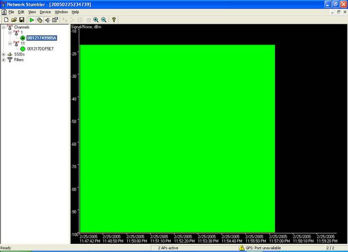Screen dimensions: 348x252
Task: Expand the SSIDs tree node
Action: click(x=4, y=54)
